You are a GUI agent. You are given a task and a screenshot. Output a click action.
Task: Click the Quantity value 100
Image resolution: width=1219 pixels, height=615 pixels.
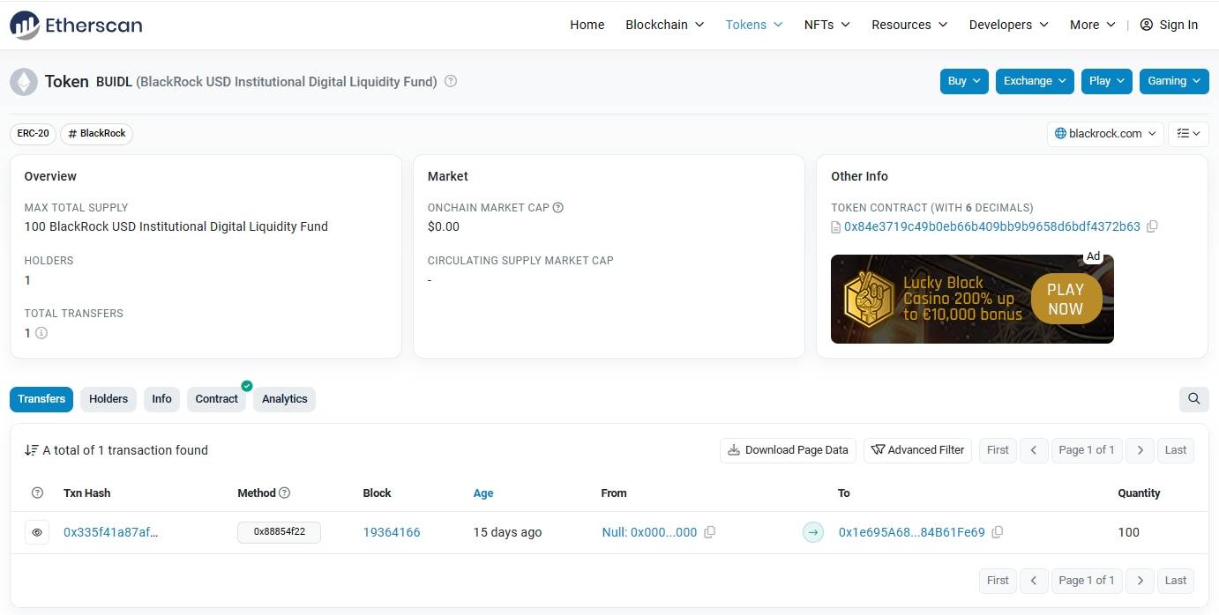pyautogui.click(x=1128, y=532)
